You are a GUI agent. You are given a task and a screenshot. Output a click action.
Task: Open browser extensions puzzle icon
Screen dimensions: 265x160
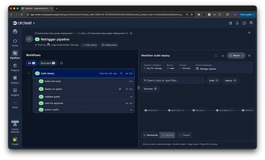pos(220,15)
